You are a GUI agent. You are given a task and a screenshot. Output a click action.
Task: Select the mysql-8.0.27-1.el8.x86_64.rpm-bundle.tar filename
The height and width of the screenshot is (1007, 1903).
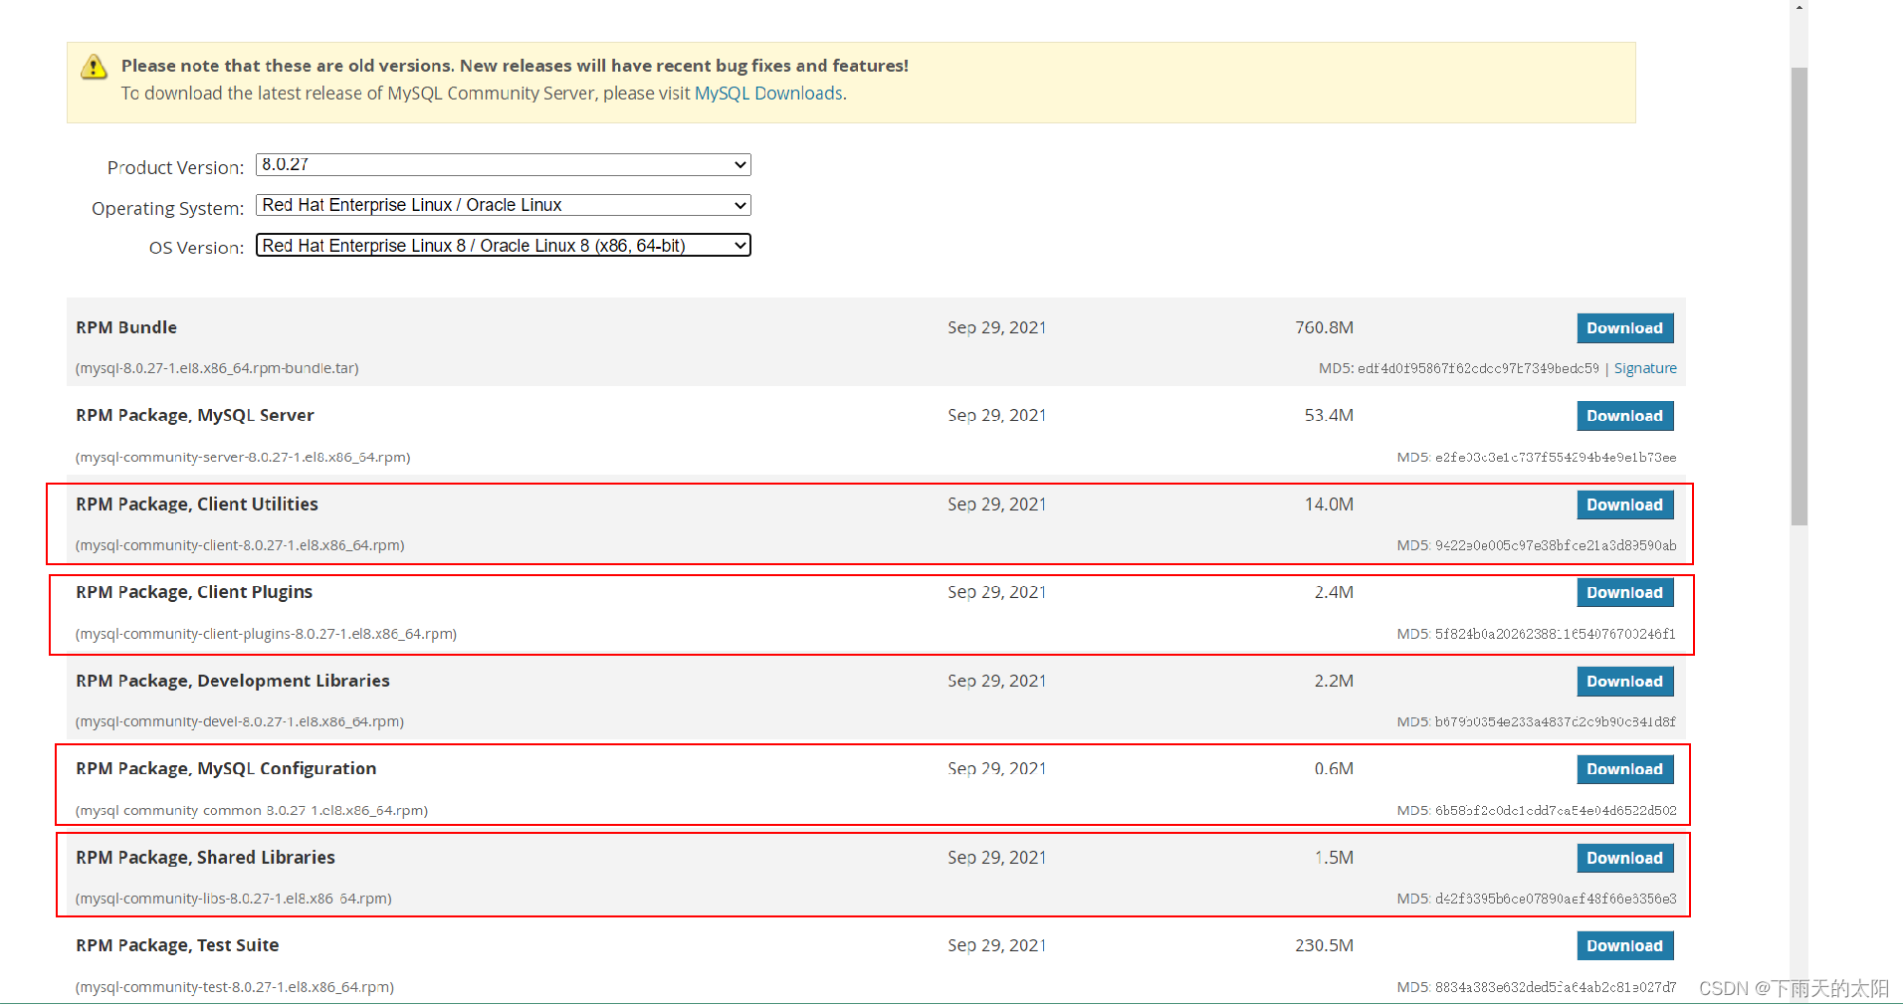217,368
